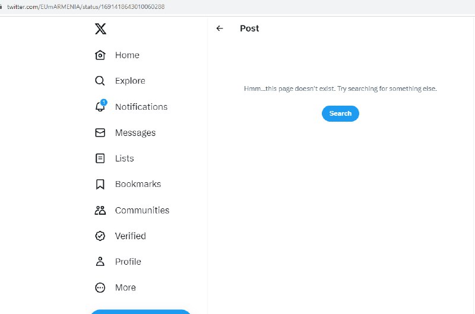The height and width of the screenshot is (314, 475).
Task: Open the Explore menu label
Action: (x=130, y=81)
